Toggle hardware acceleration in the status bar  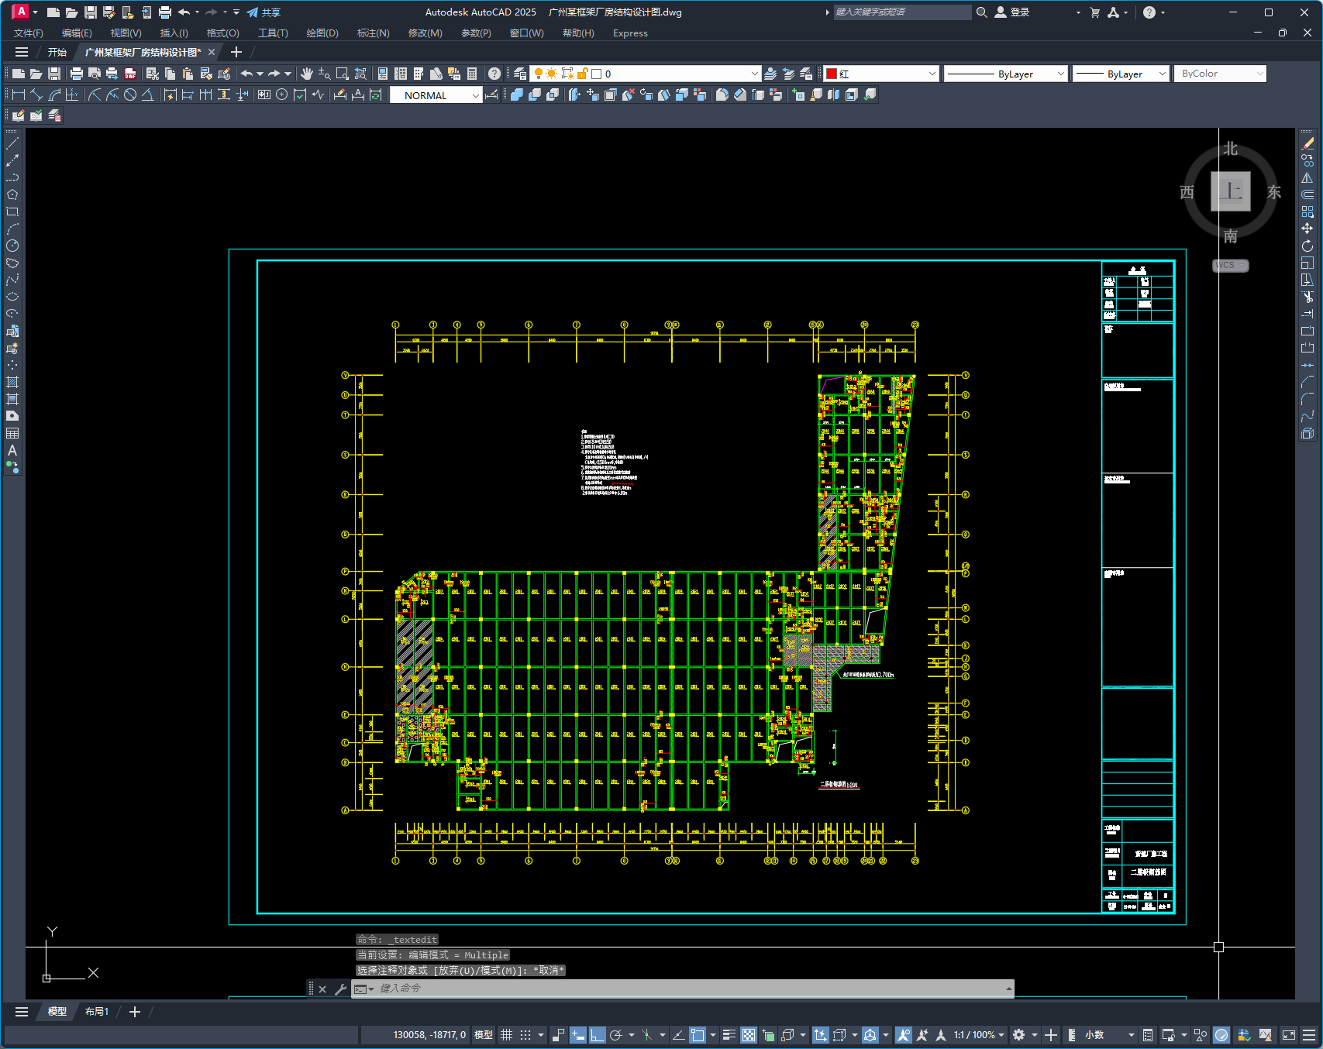(x=1221, y=1035)
